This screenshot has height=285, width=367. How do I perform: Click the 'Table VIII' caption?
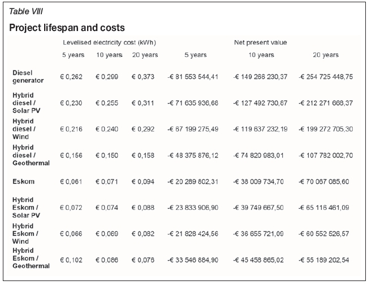[x=27, y=11]
